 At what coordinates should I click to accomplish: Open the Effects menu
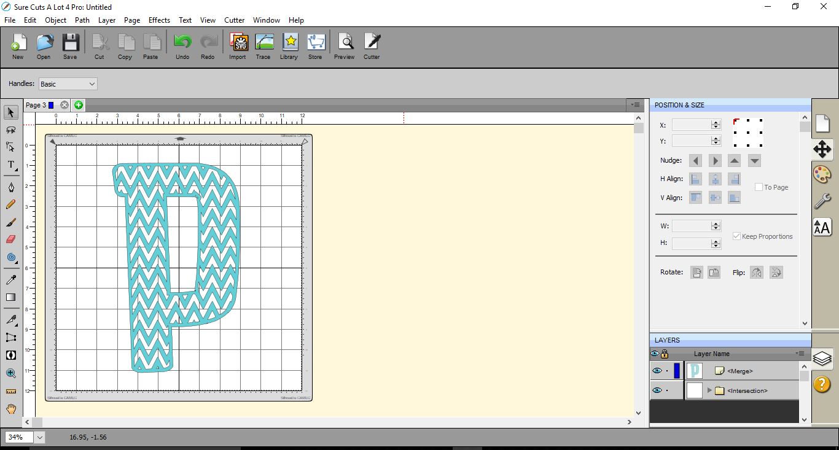pyautogui.click(x=159, y=20)
